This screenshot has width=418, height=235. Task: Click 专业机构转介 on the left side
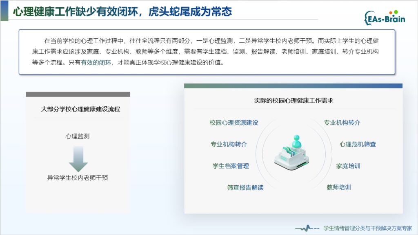click(229, 144)
